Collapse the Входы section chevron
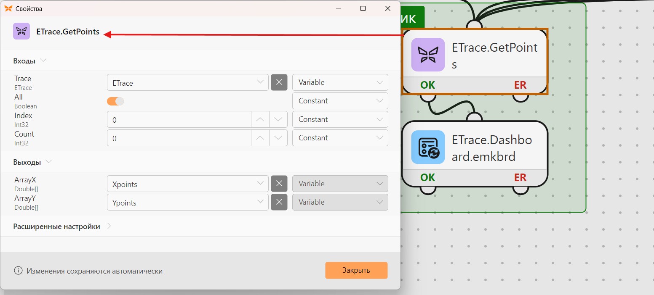 (x=43, y=61)
